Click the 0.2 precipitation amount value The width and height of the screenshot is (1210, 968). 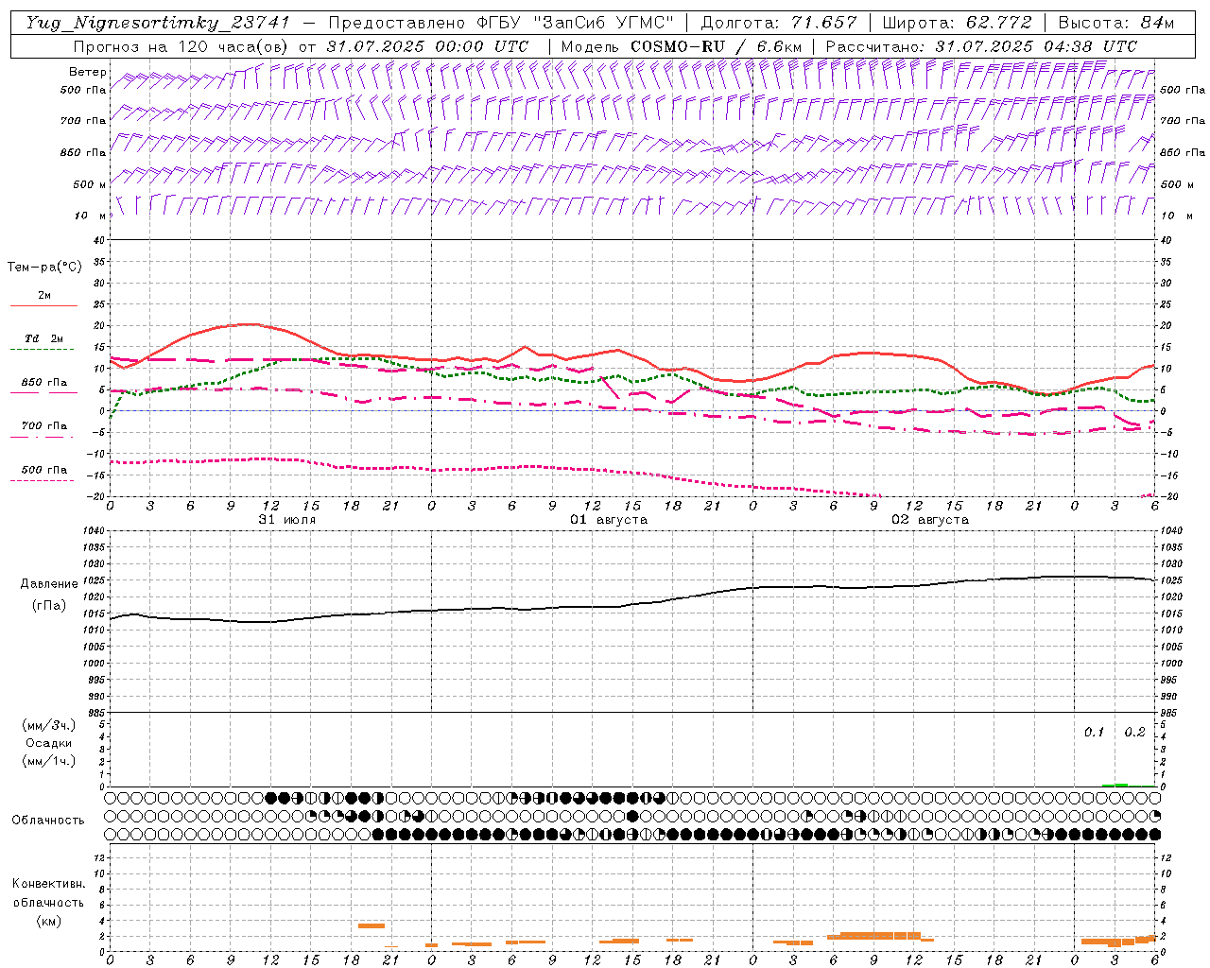tap(1134, 733)
